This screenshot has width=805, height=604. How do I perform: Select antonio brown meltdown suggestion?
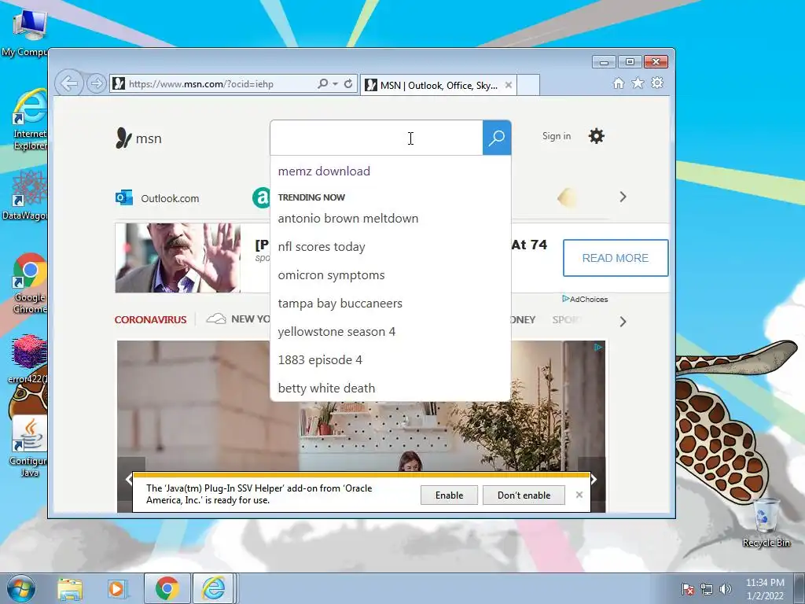tap(348, 219)
